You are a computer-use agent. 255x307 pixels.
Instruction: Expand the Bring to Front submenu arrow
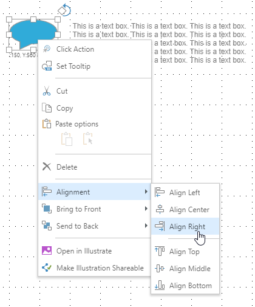click(146, 209)
